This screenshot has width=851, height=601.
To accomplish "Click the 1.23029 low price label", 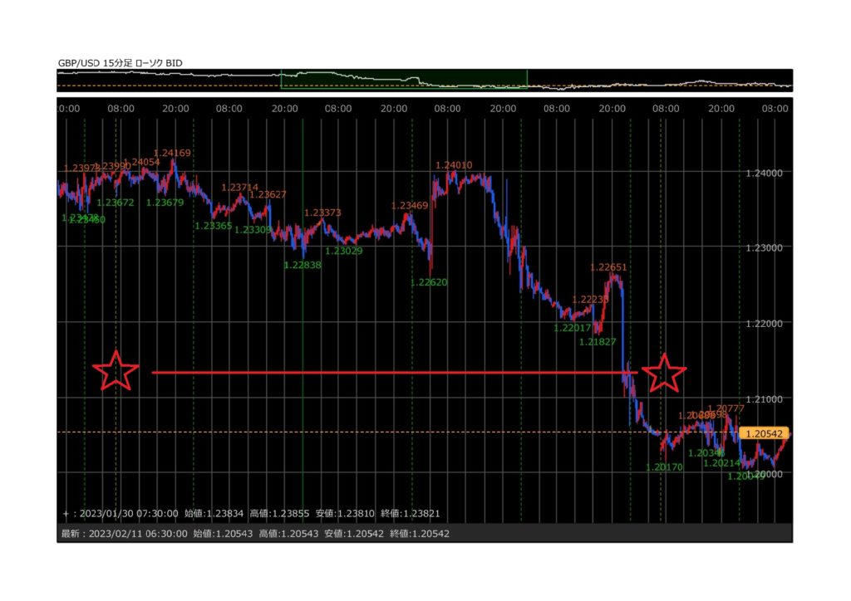I will pos(343,251).
